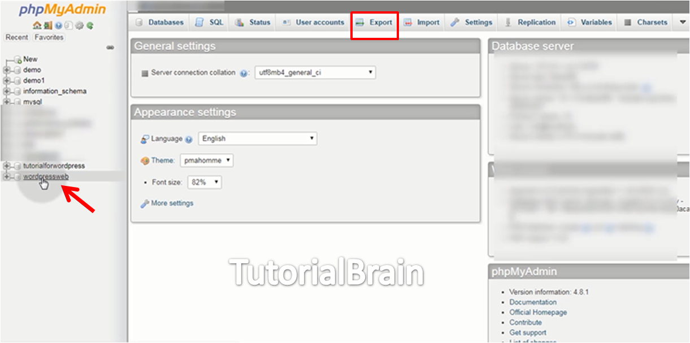Click database icon beside demo
This screenshot has height=343, width=690.
(x=18, y=70)
